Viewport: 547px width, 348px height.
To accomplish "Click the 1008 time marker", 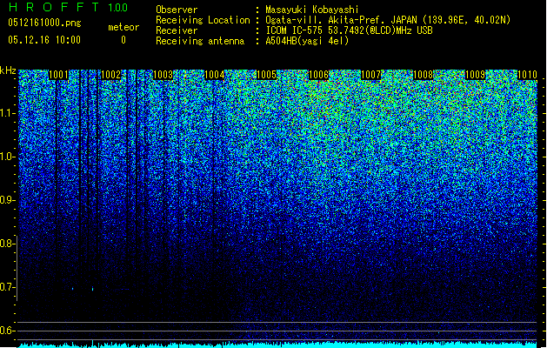I will [x=423, y=75].
